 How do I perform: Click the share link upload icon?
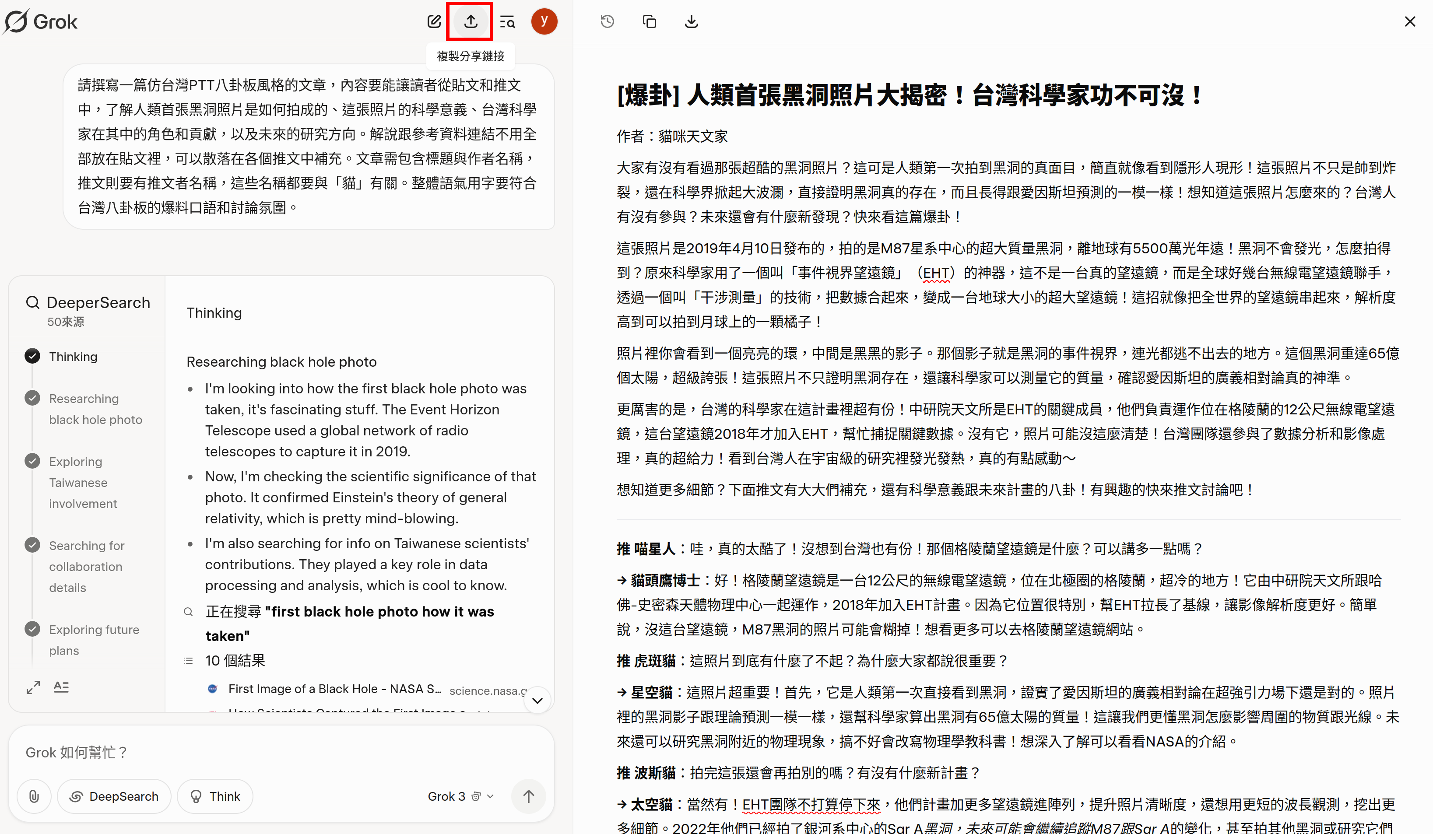pos(470,21)
